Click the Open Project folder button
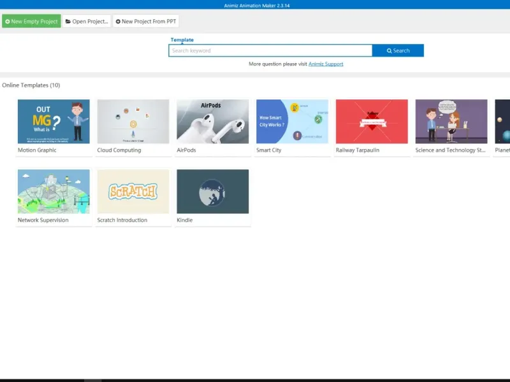 (x=87, y=21)
